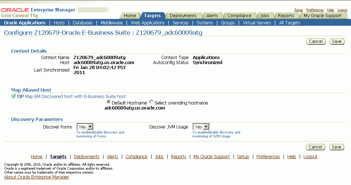
Task: Click the top Cancel button
Action: pyautogui.click(x=316, y=42)
